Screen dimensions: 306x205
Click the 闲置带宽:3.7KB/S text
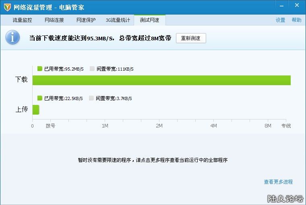(x=114, y=98)
